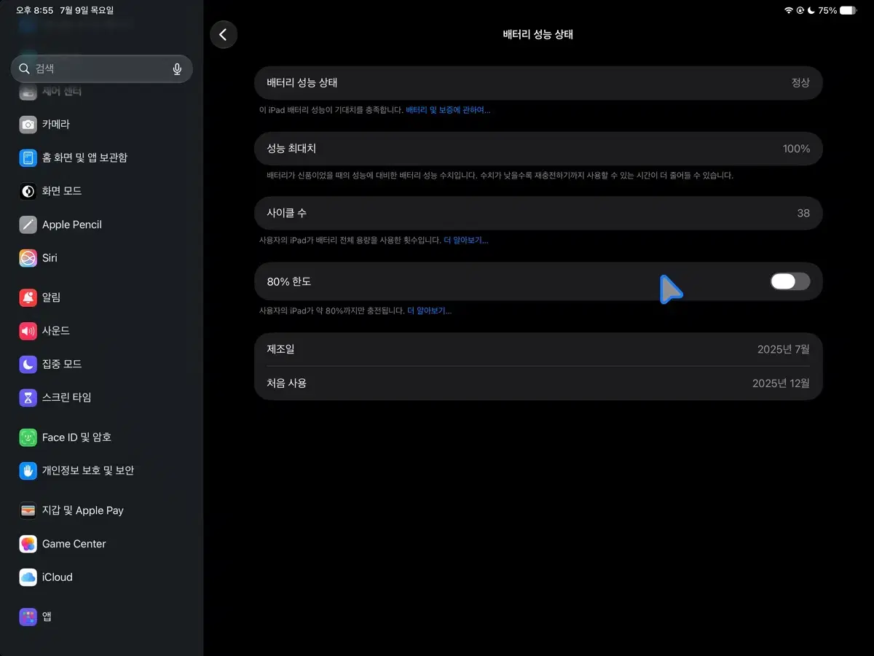
Task: Select the 스크린 타임 hourglass icon
Action: [x=28, y=398]
